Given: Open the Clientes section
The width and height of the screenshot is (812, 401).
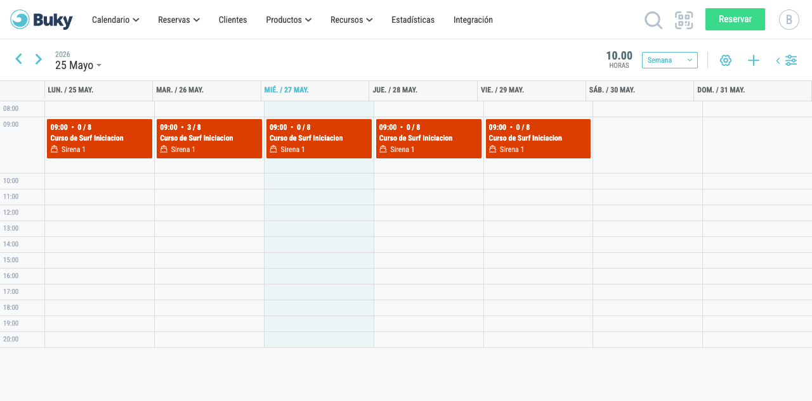Looking at the screenshot, I should (x=233, y=20).
